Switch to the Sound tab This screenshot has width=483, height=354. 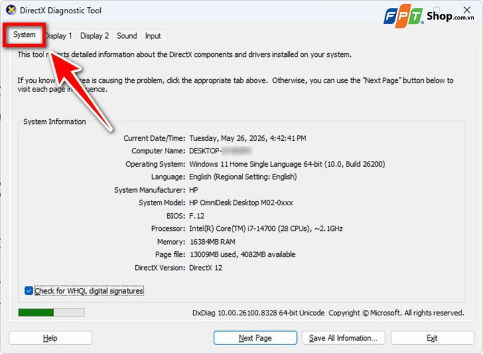tap(127, 36)
